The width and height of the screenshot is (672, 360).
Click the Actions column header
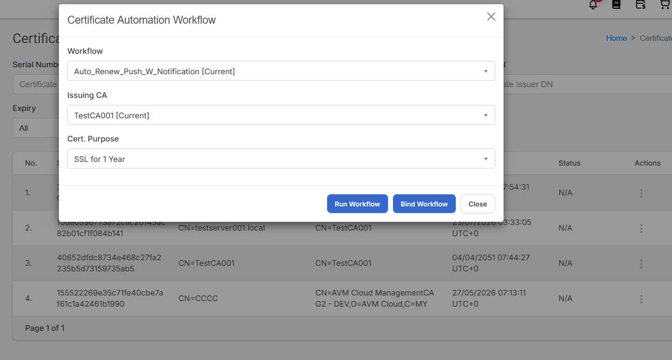click(x=647, y=163)
